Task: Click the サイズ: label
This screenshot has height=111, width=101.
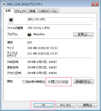Action: [x=11, y=48]
